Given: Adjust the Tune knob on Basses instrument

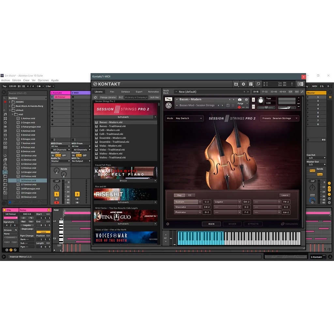Looking at the screenshot, I should [x=261, y=100].
